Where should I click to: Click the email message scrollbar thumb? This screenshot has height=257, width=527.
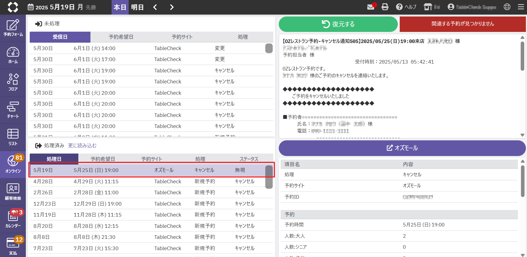click(x=522, y=56)
